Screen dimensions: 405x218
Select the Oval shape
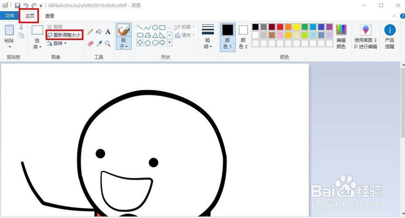coord(155,28)
